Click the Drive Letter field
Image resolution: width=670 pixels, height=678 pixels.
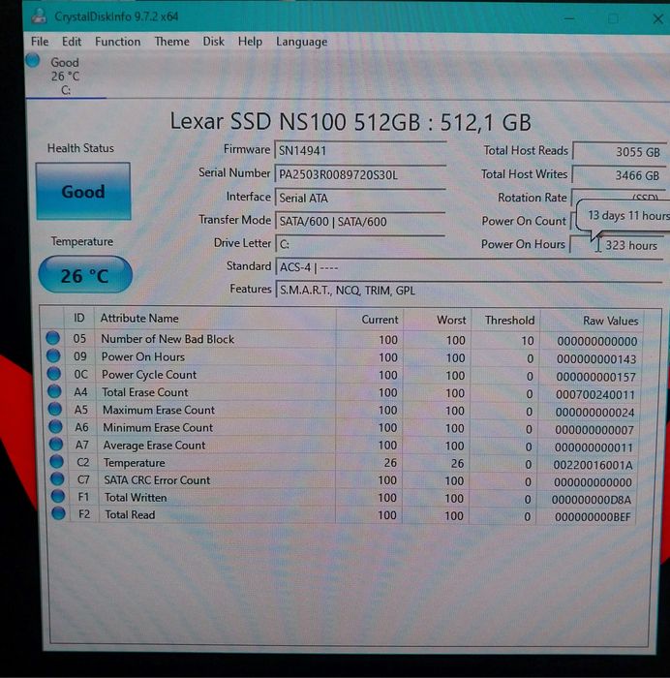pos(360,244)
